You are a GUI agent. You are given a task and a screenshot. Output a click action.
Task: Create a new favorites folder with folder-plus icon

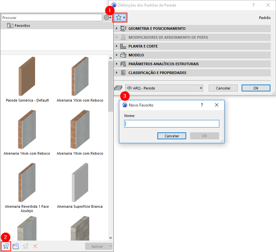(16, 246)
